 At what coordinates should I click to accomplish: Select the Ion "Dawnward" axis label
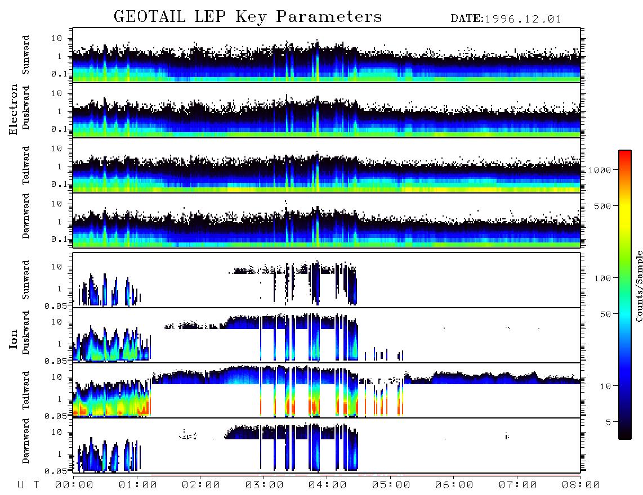tap(26, 441)
